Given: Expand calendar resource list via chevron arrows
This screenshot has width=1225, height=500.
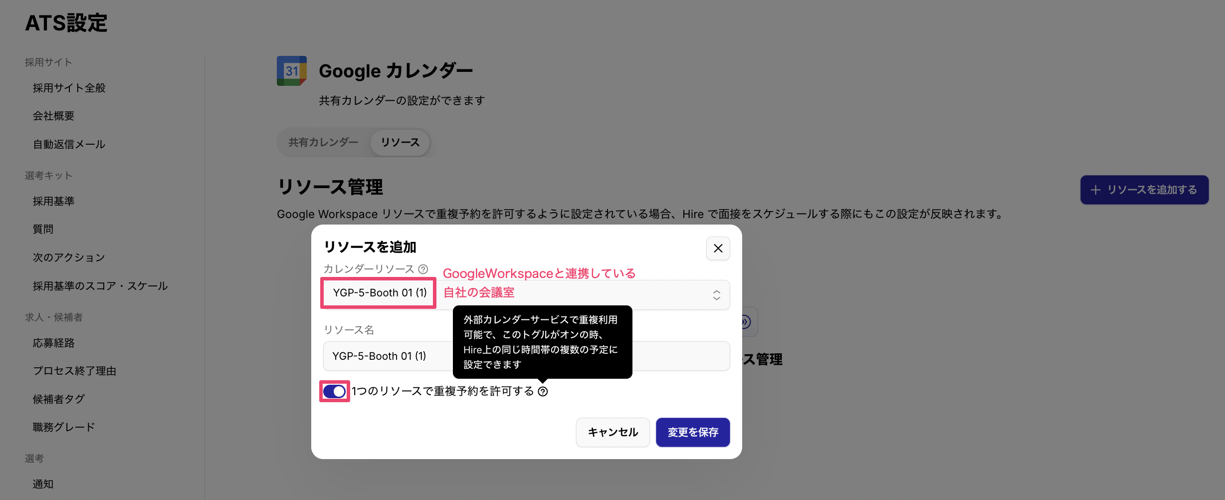Looking at the screenshot, I should [x=716, y=295].
